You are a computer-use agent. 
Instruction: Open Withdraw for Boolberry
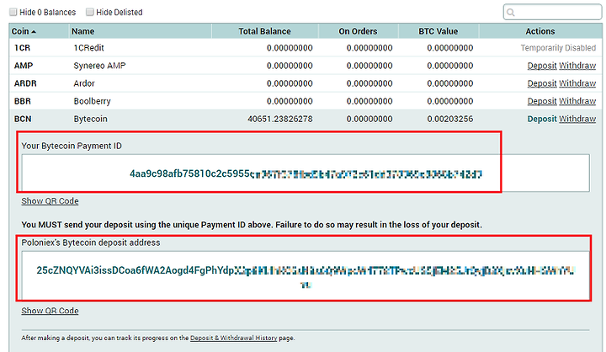(577, 101)
